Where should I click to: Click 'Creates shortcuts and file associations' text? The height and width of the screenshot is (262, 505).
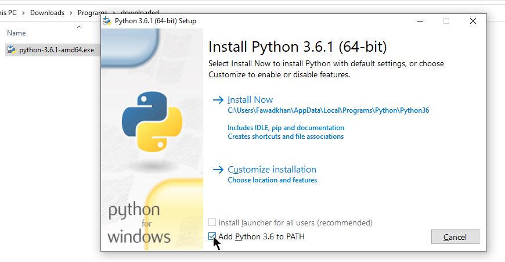[x=286, y=137]
